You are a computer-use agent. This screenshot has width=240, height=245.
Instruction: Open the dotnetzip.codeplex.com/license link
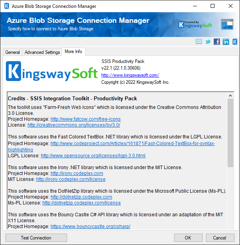click(x=82, y=203)
